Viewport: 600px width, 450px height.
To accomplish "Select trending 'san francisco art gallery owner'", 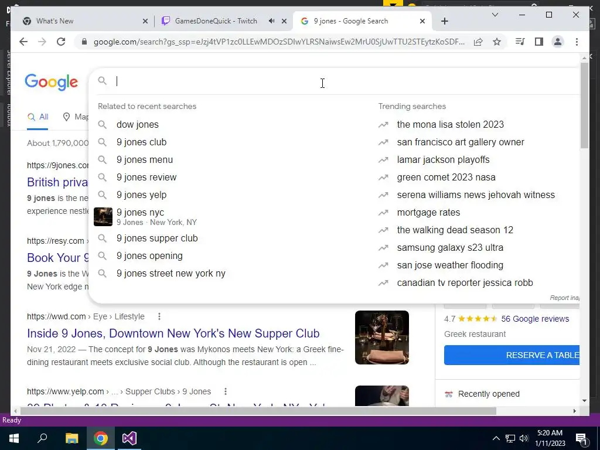I will coord(461,142).
